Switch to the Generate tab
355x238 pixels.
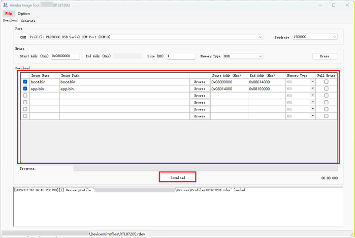click(28, 21)
